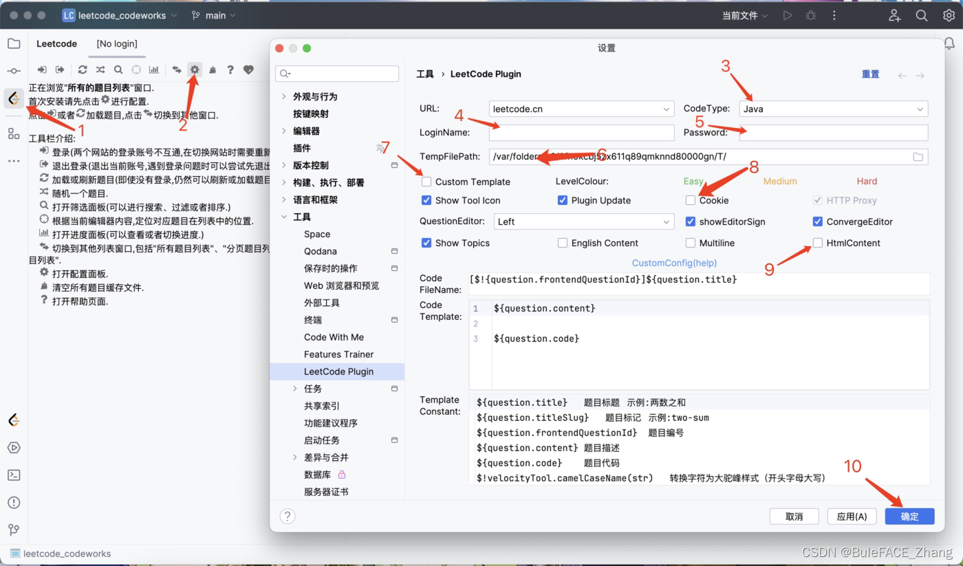Open the Git tool window icon at bottom left
This screenshot has width=963, height=566.
(14, 530)
